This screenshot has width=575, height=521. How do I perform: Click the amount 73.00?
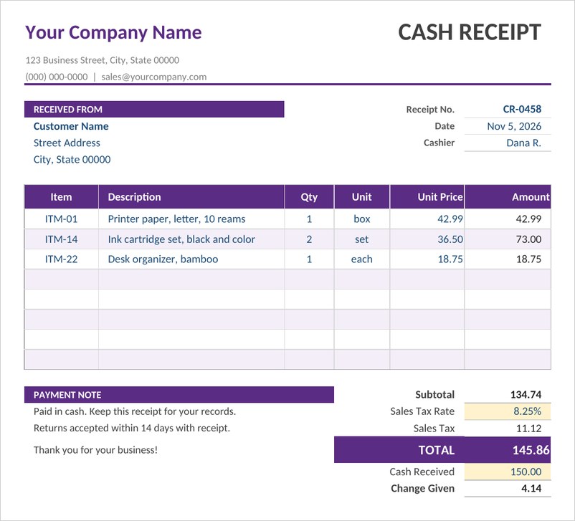(x=528, y=239)
